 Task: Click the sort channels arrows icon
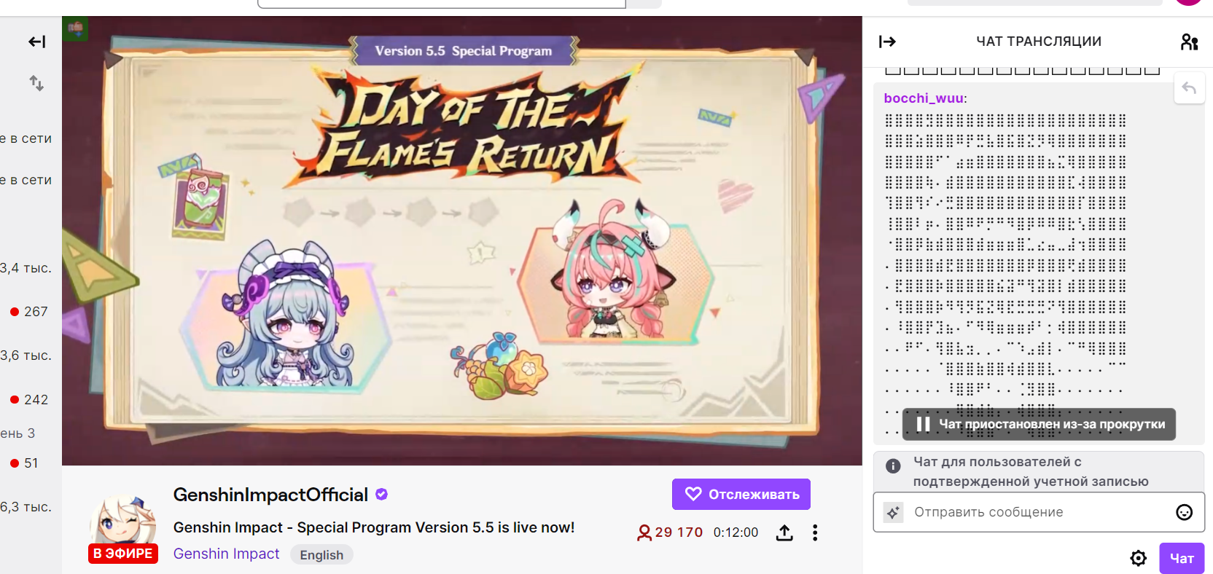coord(36,83)
